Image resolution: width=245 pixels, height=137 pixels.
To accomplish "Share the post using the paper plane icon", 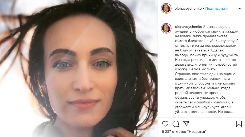I will click(x=186, y=124).
